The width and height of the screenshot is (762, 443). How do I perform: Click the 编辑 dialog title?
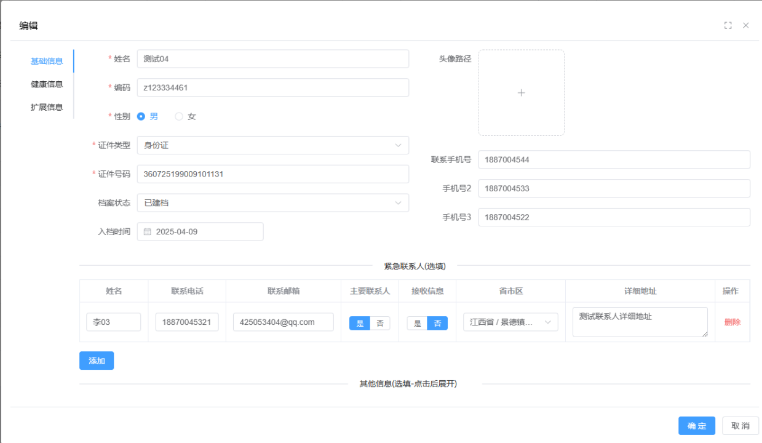[x=29, y=26]
